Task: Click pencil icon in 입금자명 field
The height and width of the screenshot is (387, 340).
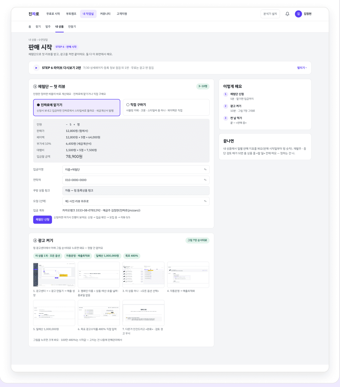Action: coord(205,170)
